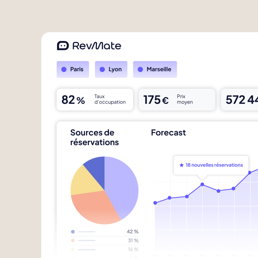
Task: Expand the 175€ Prix moyen card
Action: (177, 100)
